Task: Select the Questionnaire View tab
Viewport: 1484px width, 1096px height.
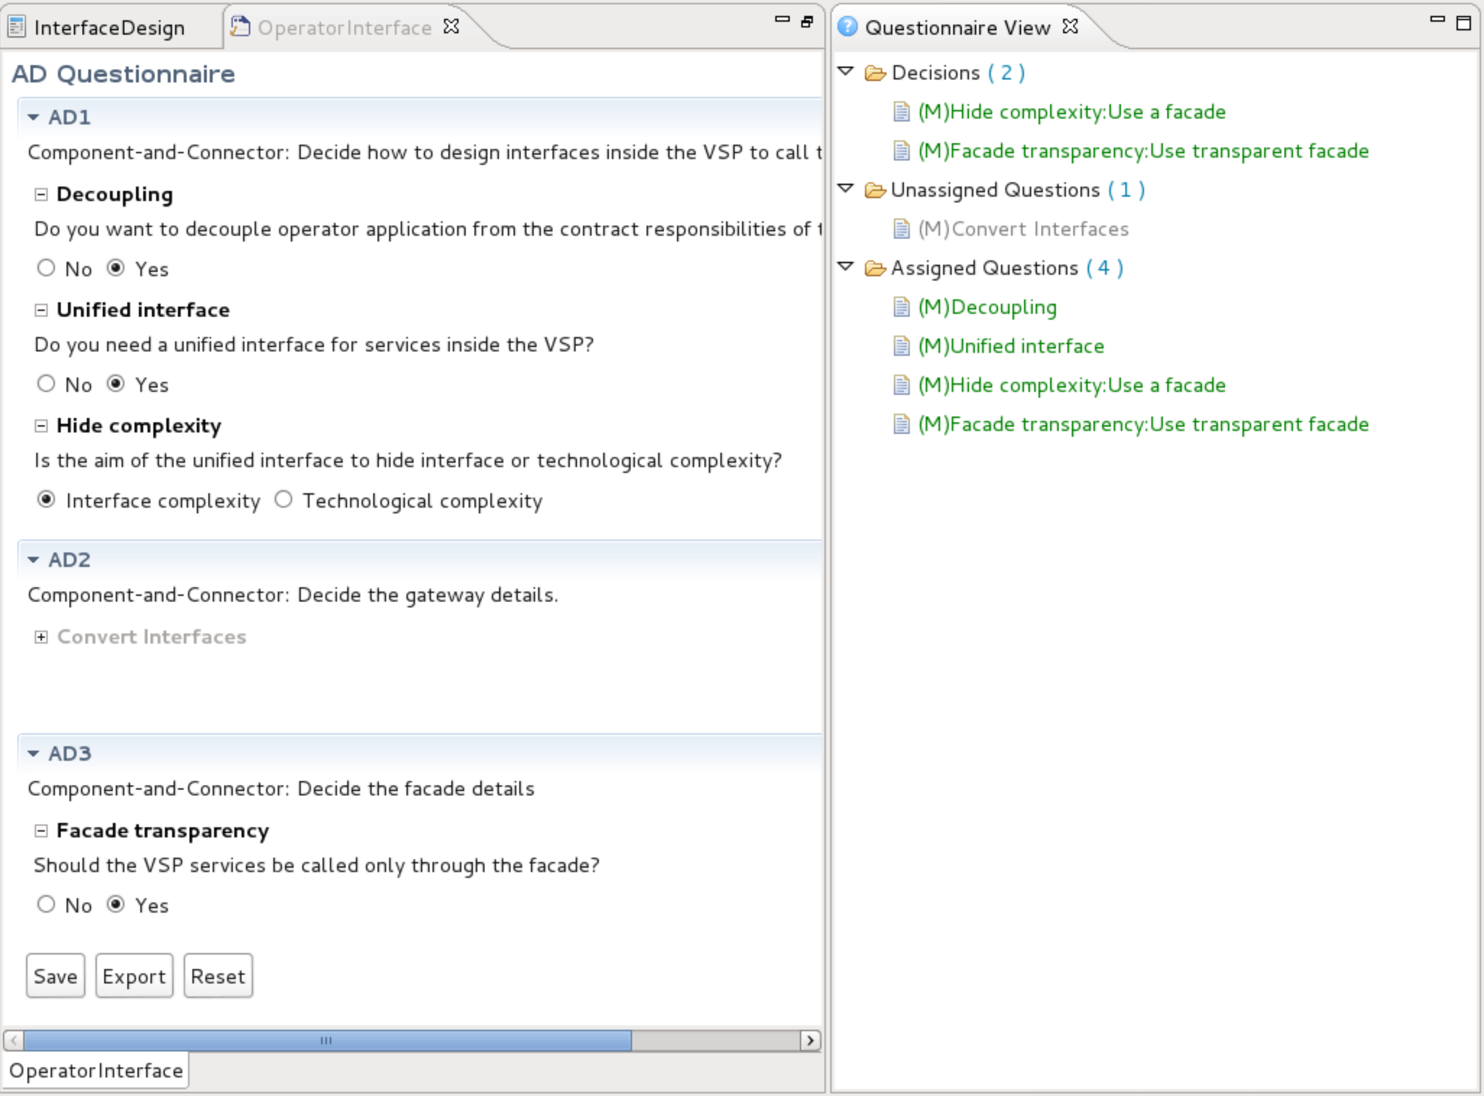Action: pyautogui.click(x=957, y=27)
